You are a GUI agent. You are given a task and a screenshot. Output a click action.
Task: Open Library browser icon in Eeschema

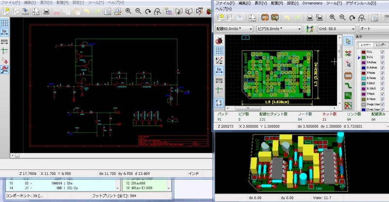pyautogui.click(x=189, y=11)
